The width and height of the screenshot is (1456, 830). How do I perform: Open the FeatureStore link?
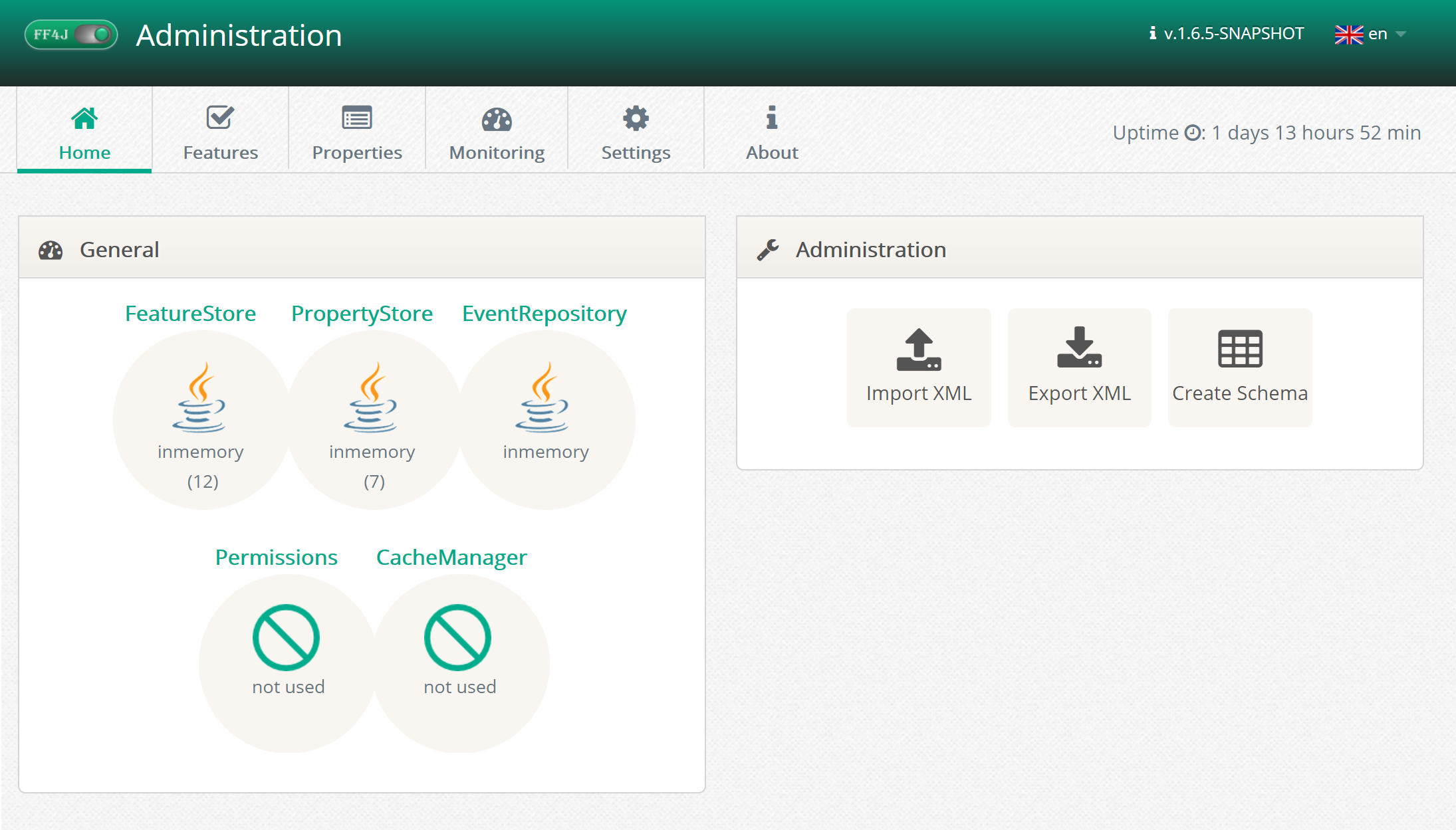click(x=190, y=313)
